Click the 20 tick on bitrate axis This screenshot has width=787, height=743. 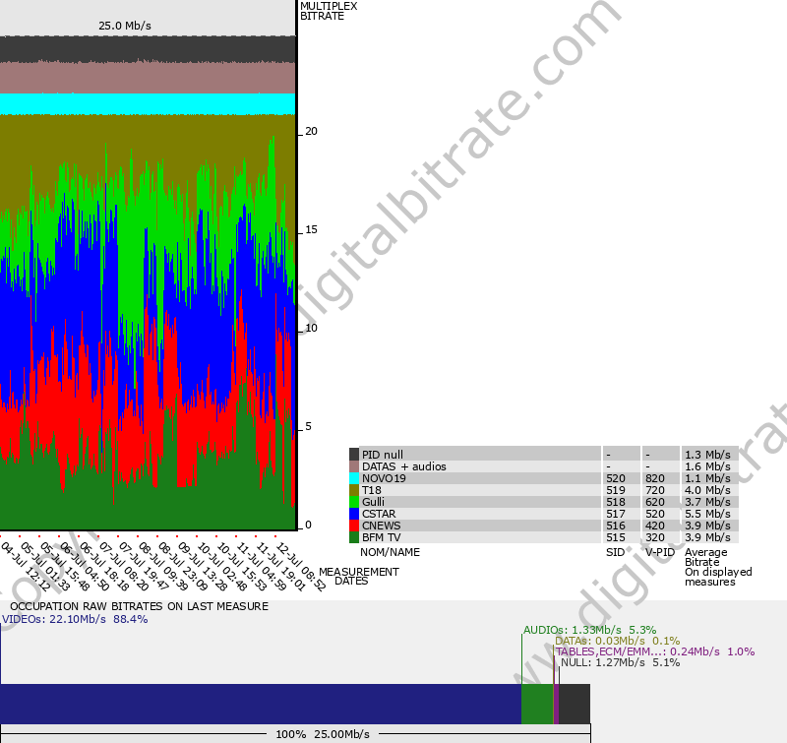(311, 131)
